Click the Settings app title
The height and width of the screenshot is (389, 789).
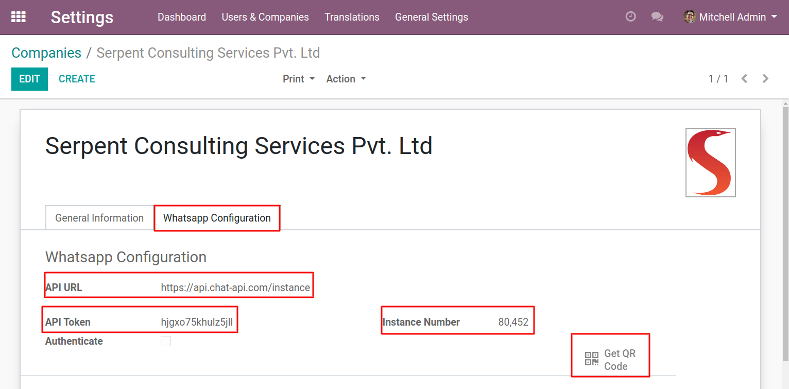coord(82,17)
